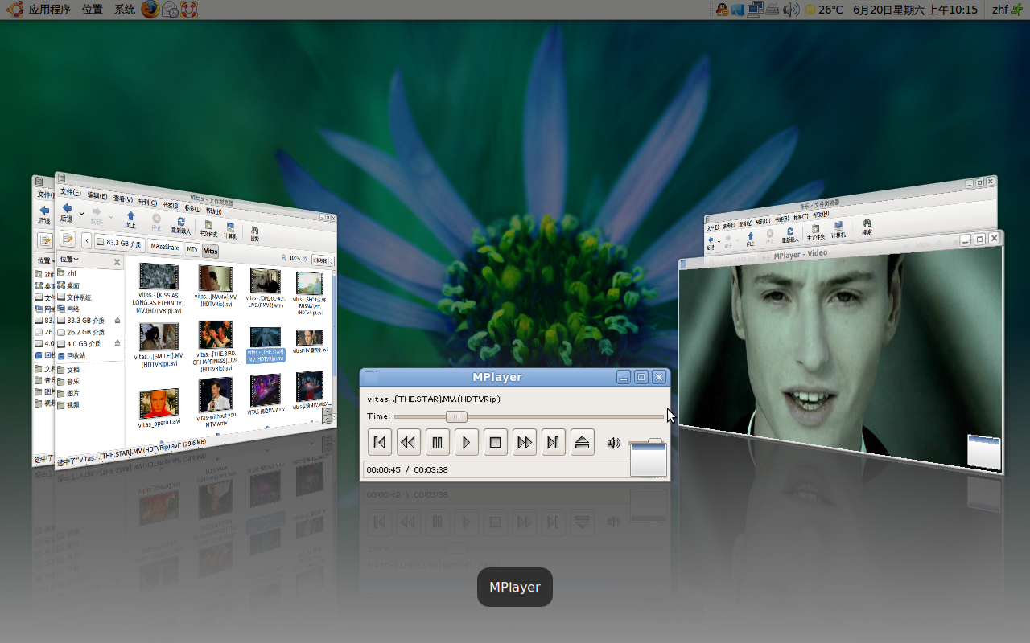Open the lifebuoy help icon in panel
This screenshot has height=643, width=1030.
tap(189, 10)
